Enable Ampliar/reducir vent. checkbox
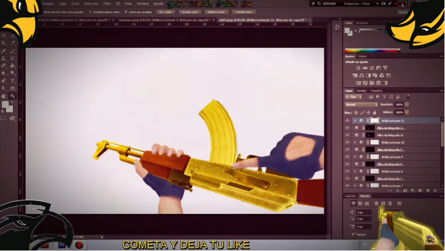Image resolution: width=445 pixels, height=251 pixels. point(90,12)
